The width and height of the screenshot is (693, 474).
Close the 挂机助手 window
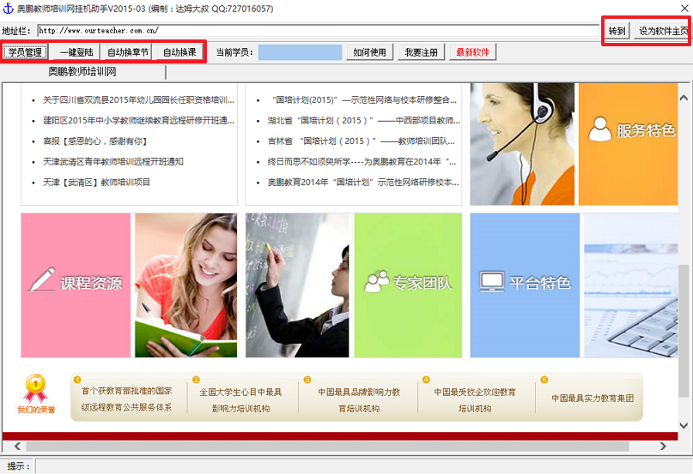click(x=684, y=8)
